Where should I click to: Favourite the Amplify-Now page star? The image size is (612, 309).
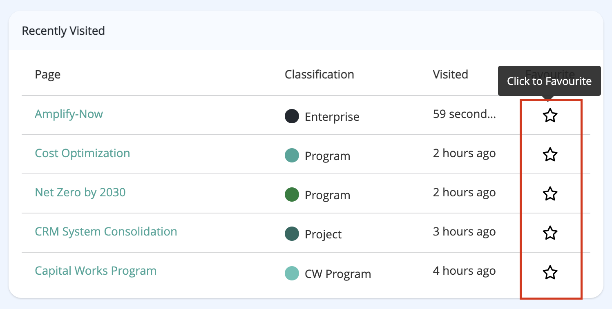coord(550,116)
